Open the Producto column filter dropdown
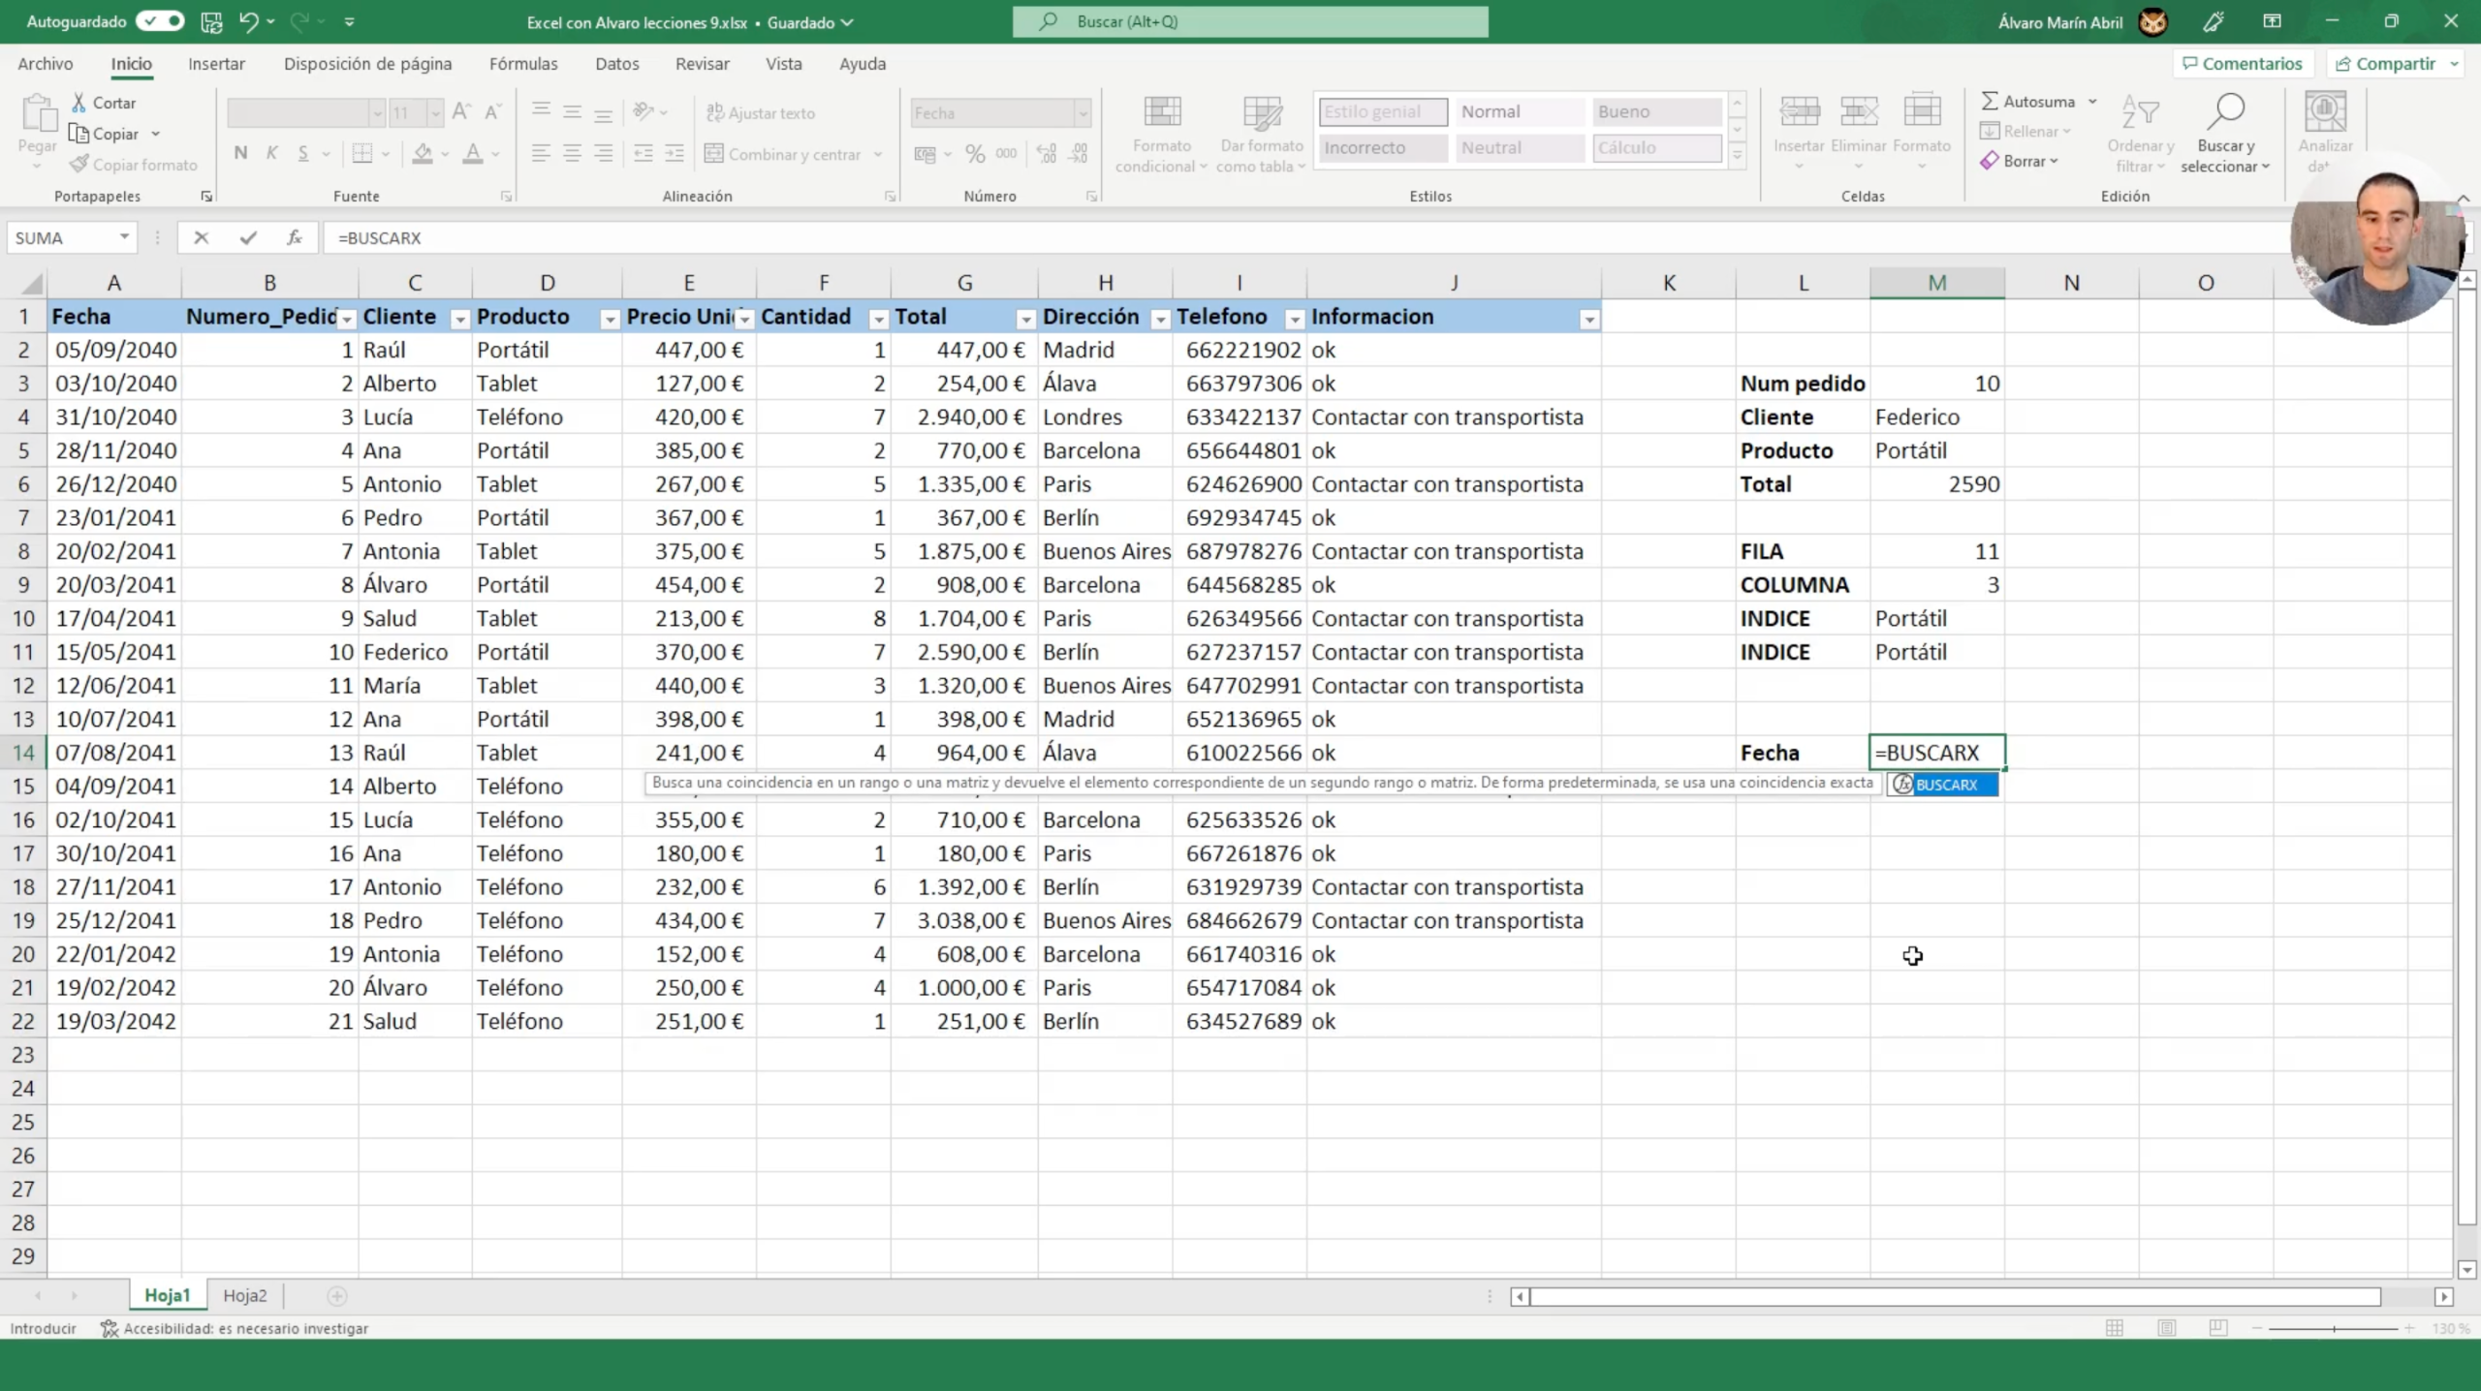2481x1391 pixels. [610, 319]
